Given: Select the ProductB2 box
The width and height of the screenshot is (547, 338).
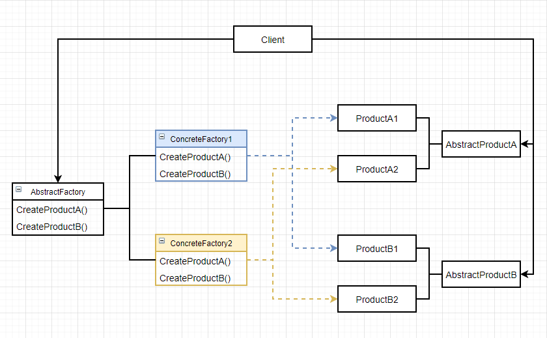Looking at the screenshot, I should pyautogui.click(x=377, y=300).
